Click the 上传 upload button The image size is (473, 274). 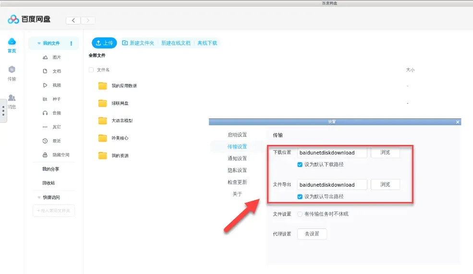click(x=104, y=43)
